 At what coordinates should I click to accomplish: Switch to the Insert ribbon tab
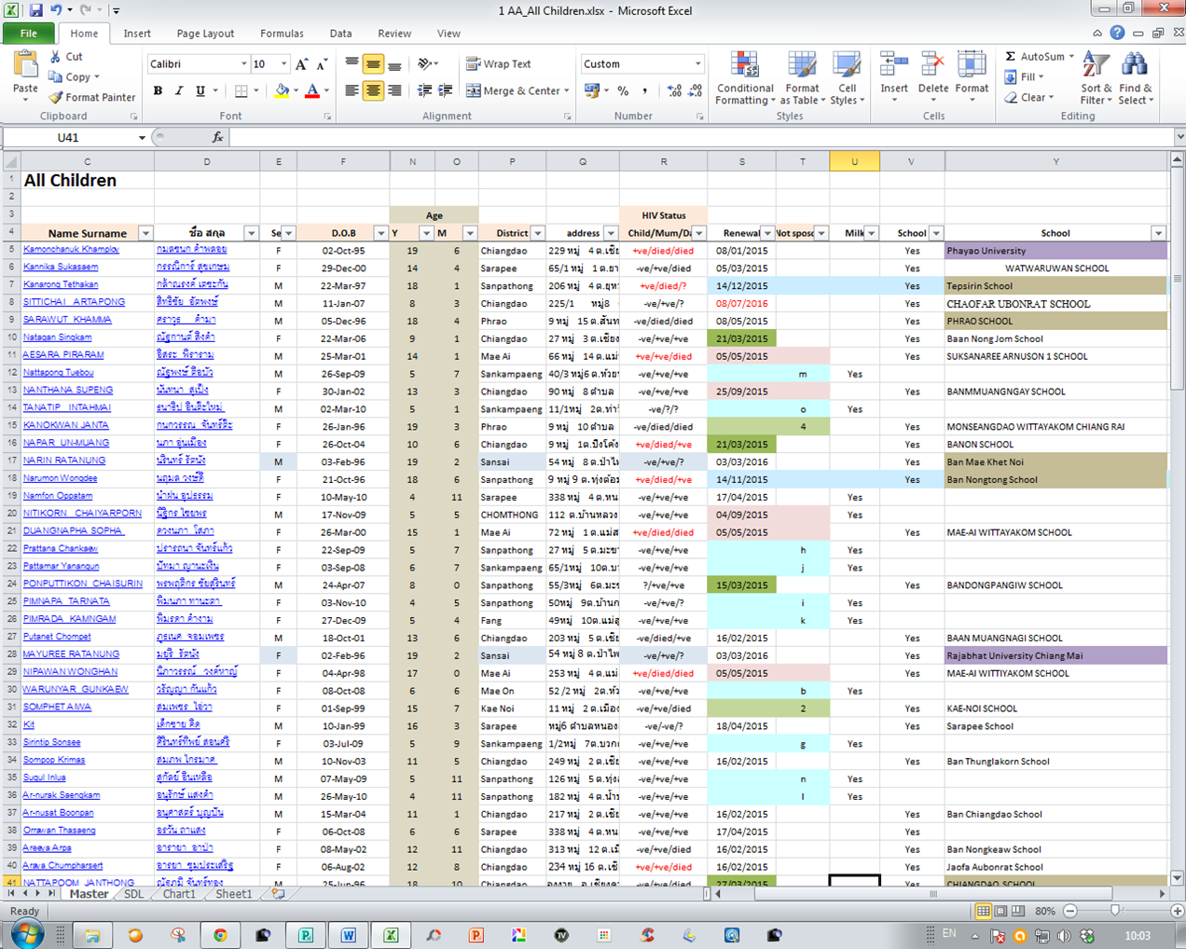[137, 34]
